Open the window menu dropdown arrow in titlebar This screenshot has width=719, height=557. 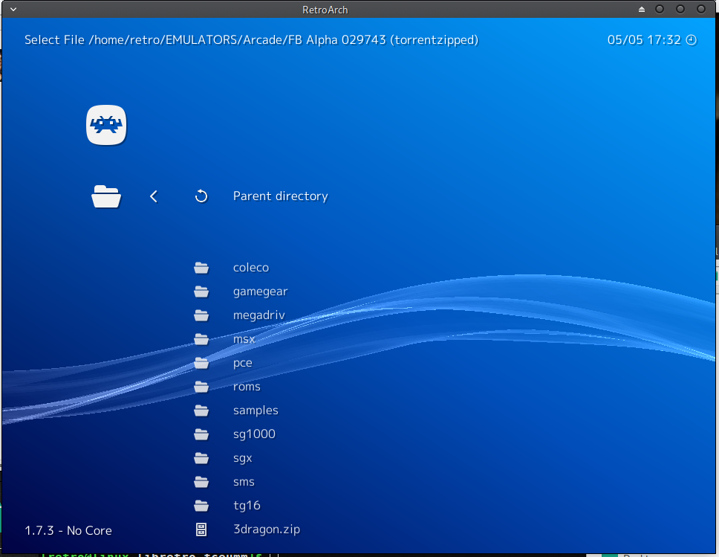click(14, 9)
